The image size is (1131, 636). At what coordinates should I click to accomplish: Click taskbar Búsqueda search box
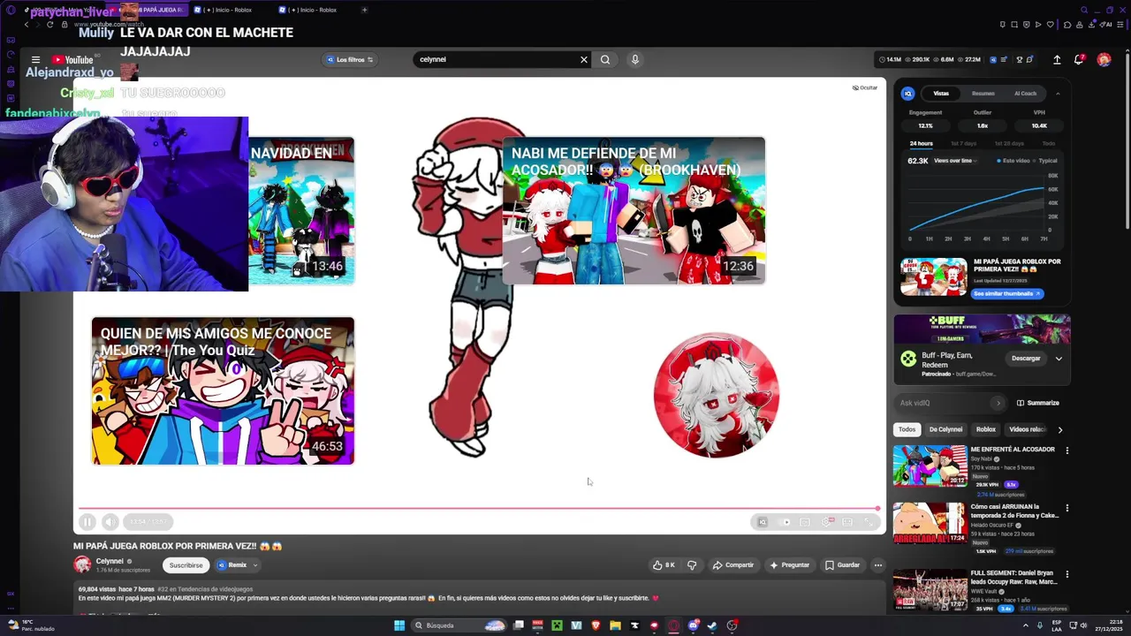[x=458, y=625]
